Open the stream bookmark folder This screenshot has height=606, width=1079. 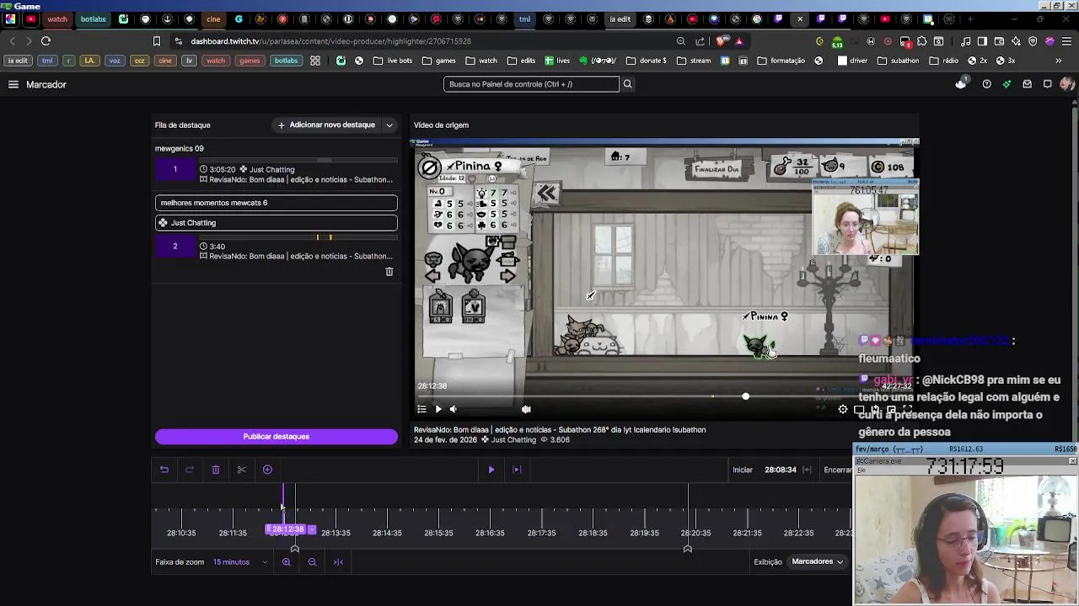(694, 61)
